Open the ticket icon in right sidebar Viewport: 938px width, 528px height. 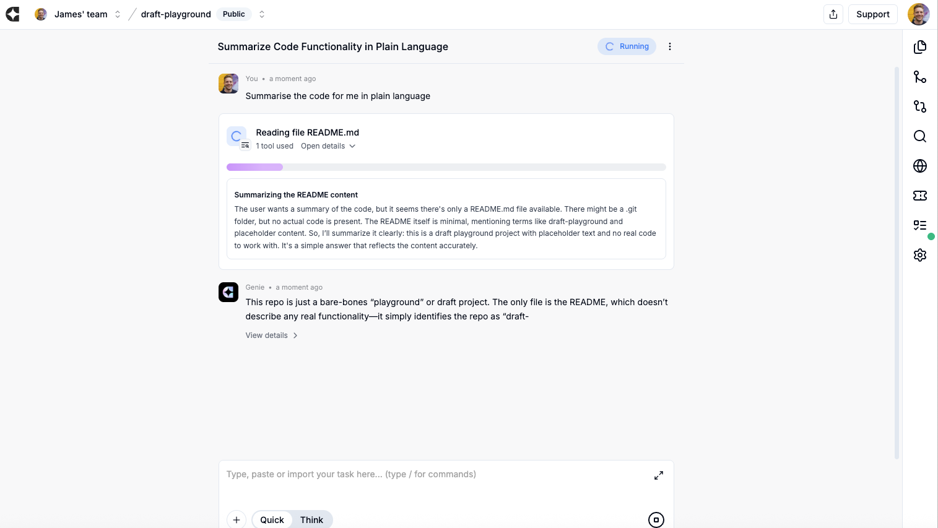click(920, 196)
